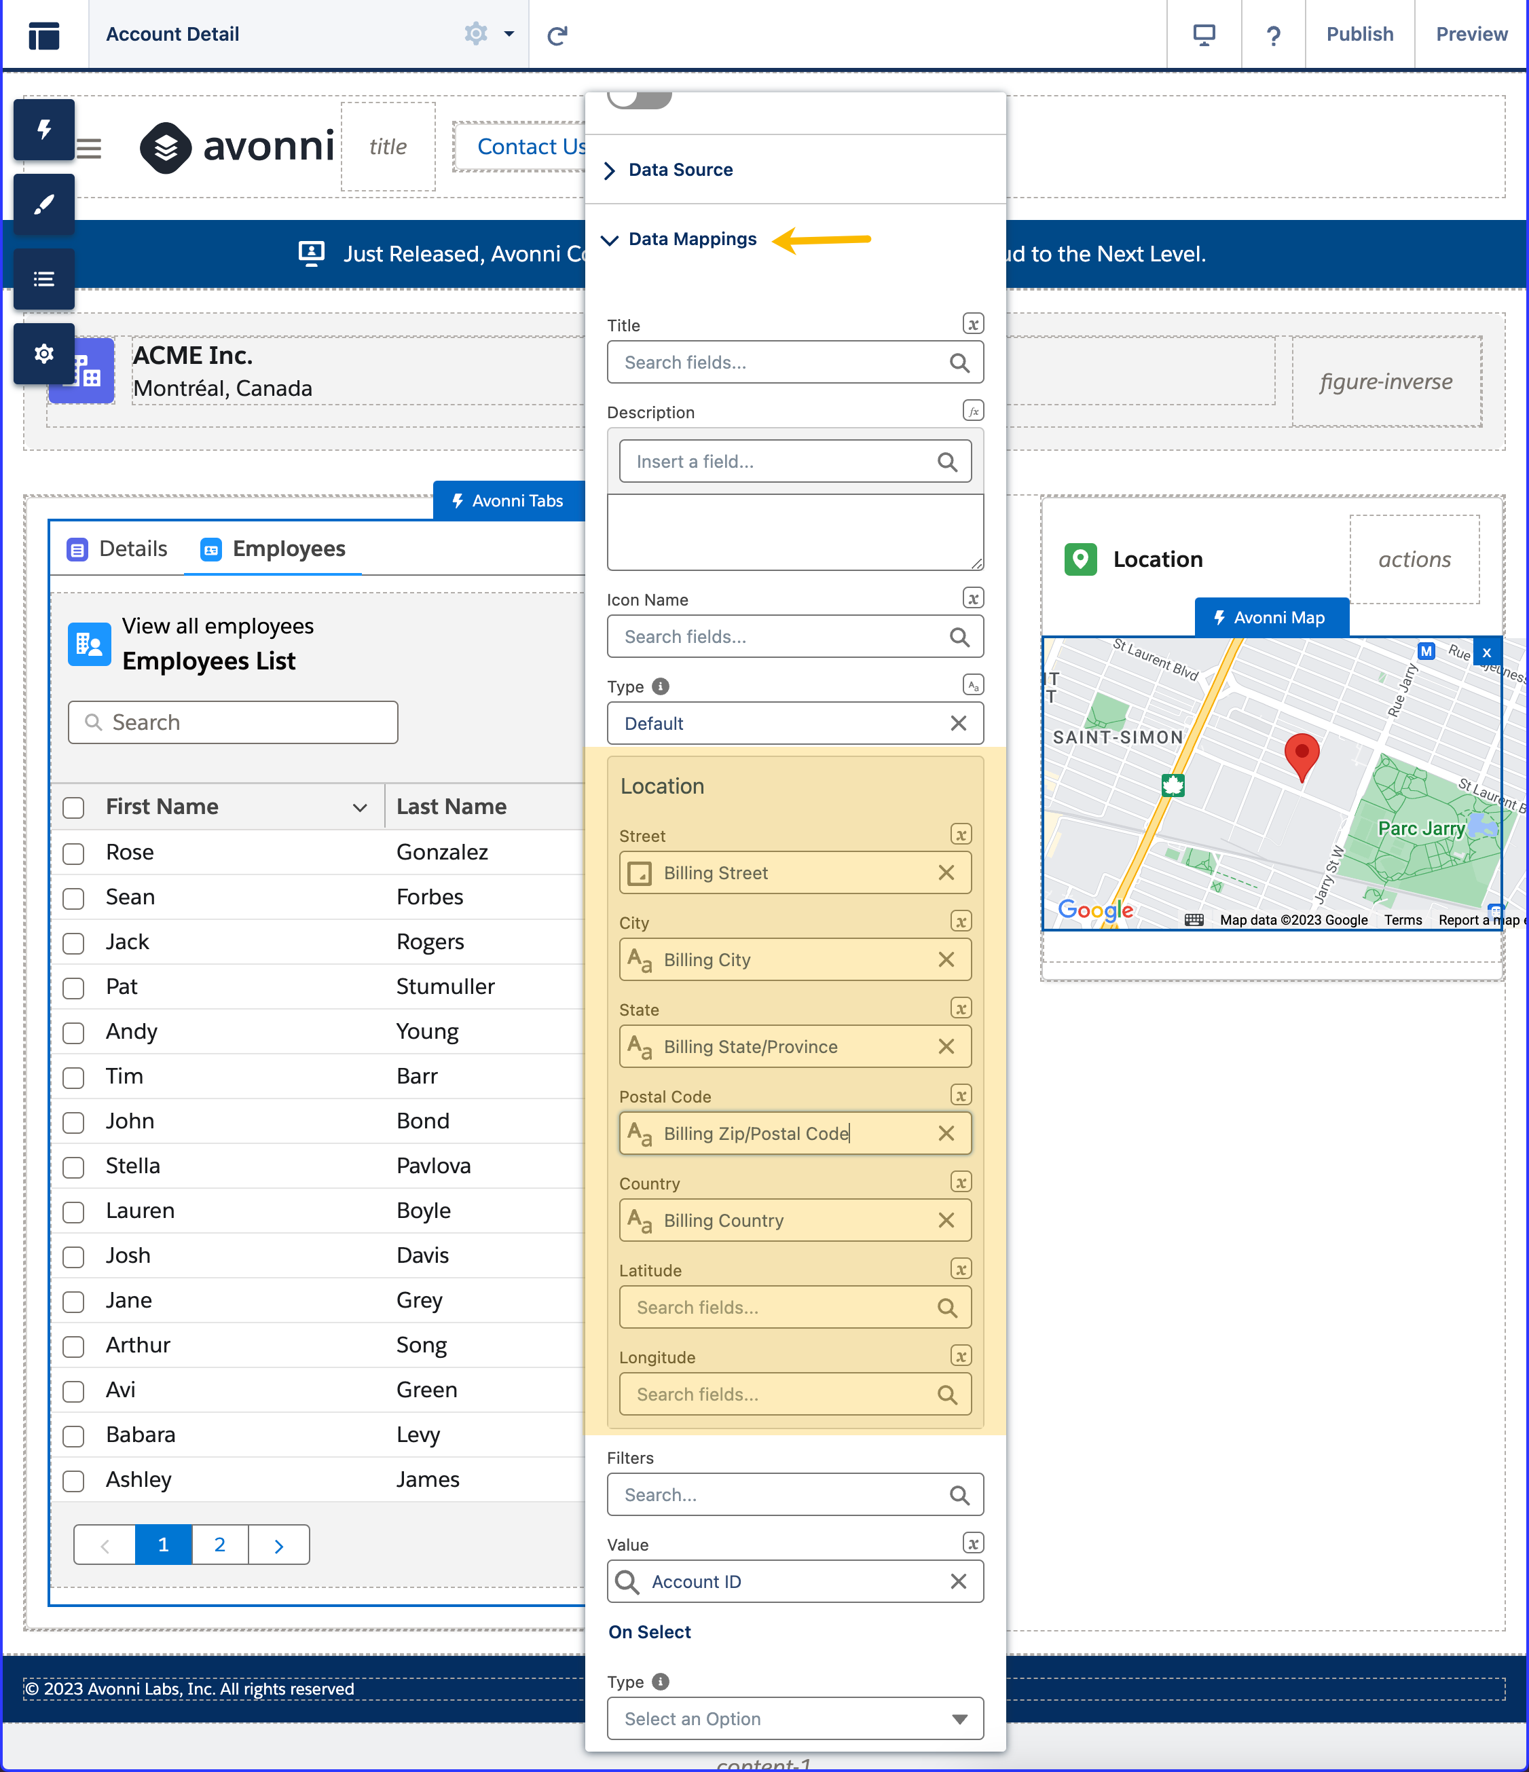1529x1772 pixels.
Task: Go to page 2 of employees
Action: [x=220, y=1545]
